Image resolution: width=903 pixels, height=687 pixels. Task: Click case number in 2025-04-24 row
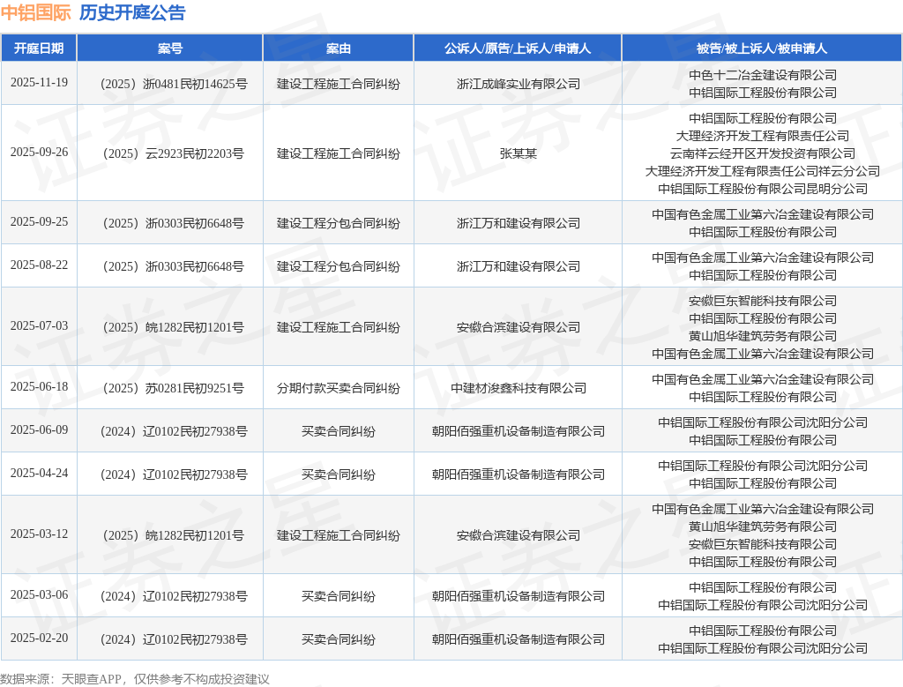[x=174, y=474]
